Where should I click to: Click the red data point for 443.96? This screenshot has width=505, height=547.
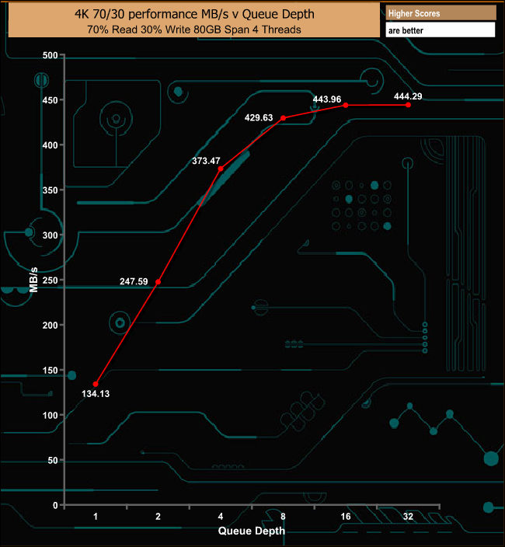[x=346, y=105]
